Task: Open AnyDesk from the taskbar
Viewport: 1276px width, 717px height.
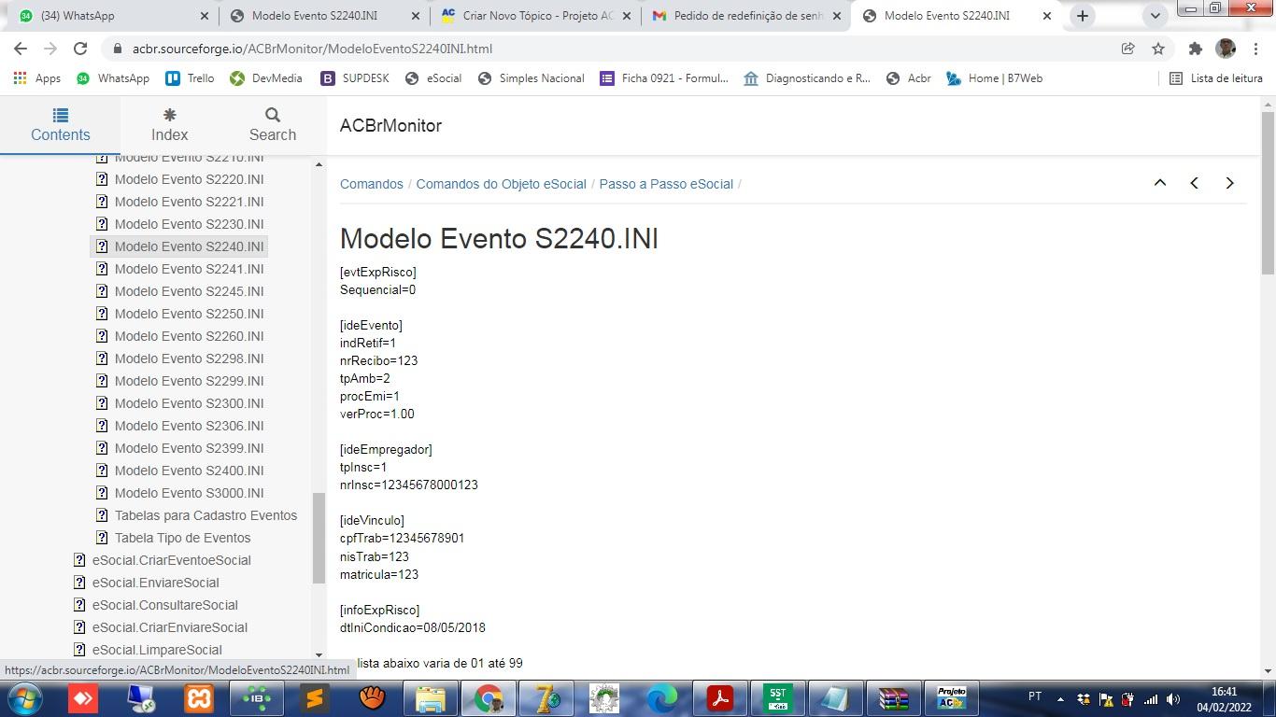Action: pos(82,698)
